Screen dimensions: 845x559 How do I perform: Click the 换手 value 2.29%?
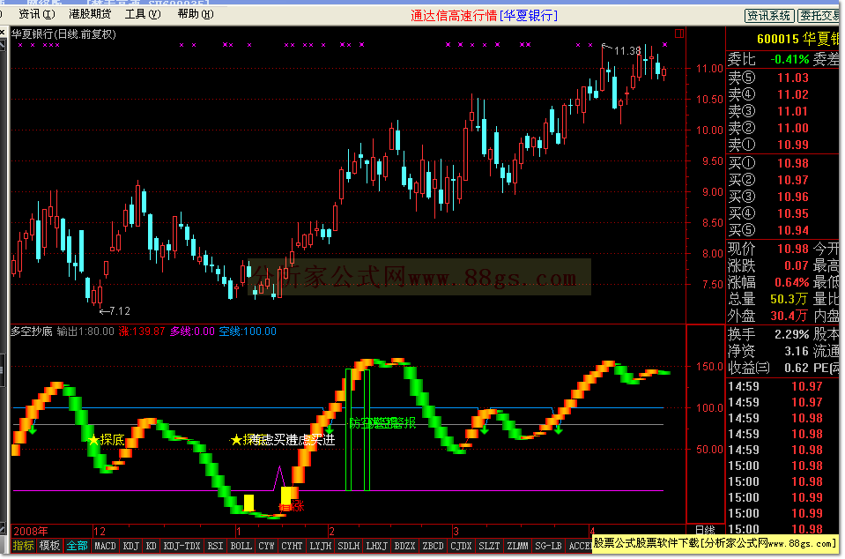pyautogui.click(x=791, y=334)
